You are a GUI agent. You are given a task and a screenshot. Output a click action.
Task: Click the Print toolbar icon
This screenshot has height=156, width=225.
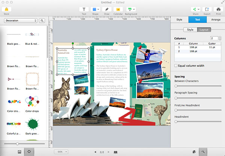point(218,9)
